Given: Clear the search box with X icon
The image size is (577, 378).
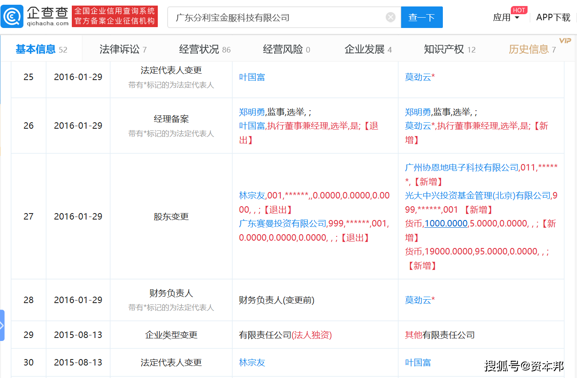Looking at the screenshot, I should pyautogui.click(x=390, y=17).
